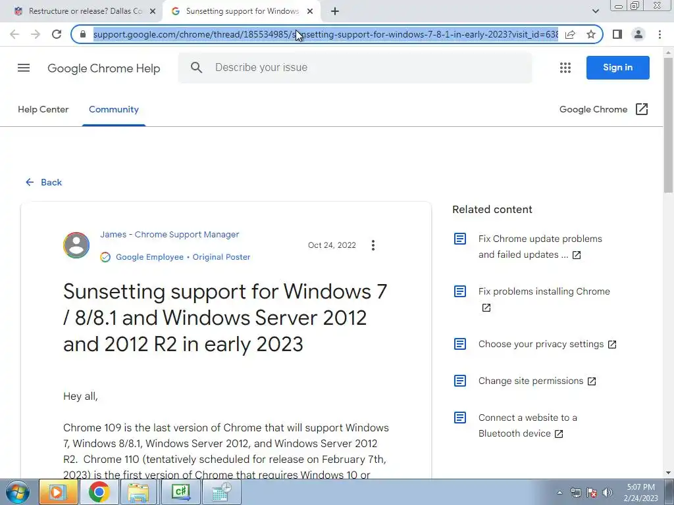Launch Windows Media Player from taskbar
The height and width of the screenshot is (505, 674).
(x=58, y=492)
